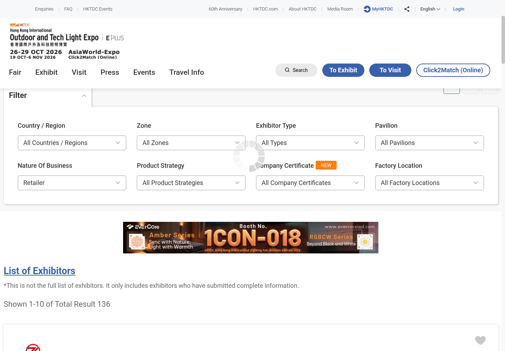Open the Fair menu

(x=15, y=72)
